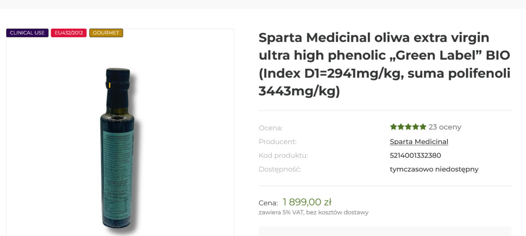526x236 pixels.
Task: Click the third rating star
Action: tap(408, 127)
